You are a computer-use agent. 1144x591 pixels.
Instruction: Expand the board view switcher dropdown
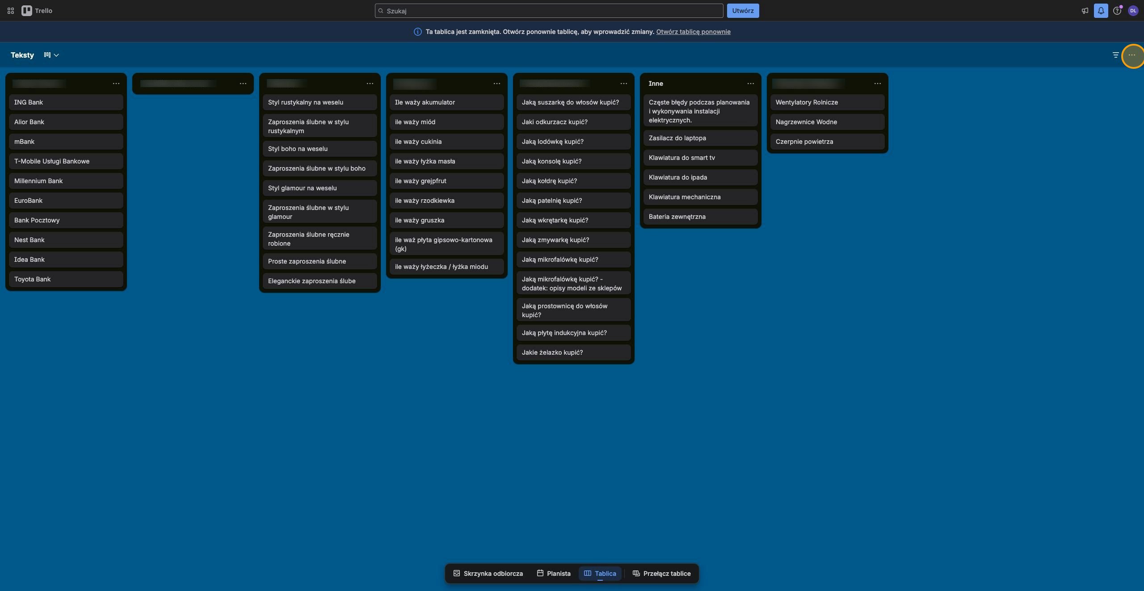(x=51, y=55)
